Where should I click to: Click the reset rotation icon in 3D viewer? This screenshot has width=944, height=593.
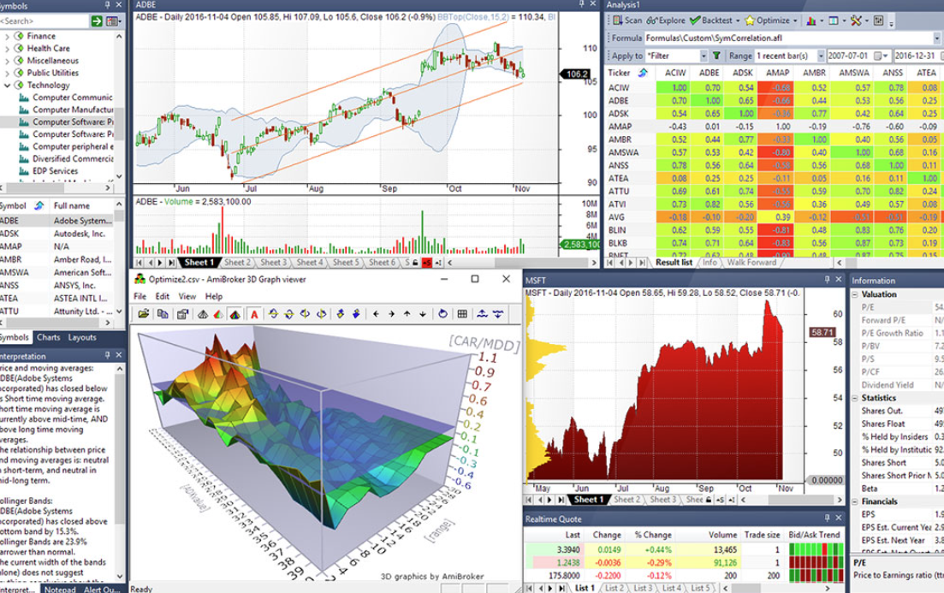[x=442, y=314]
